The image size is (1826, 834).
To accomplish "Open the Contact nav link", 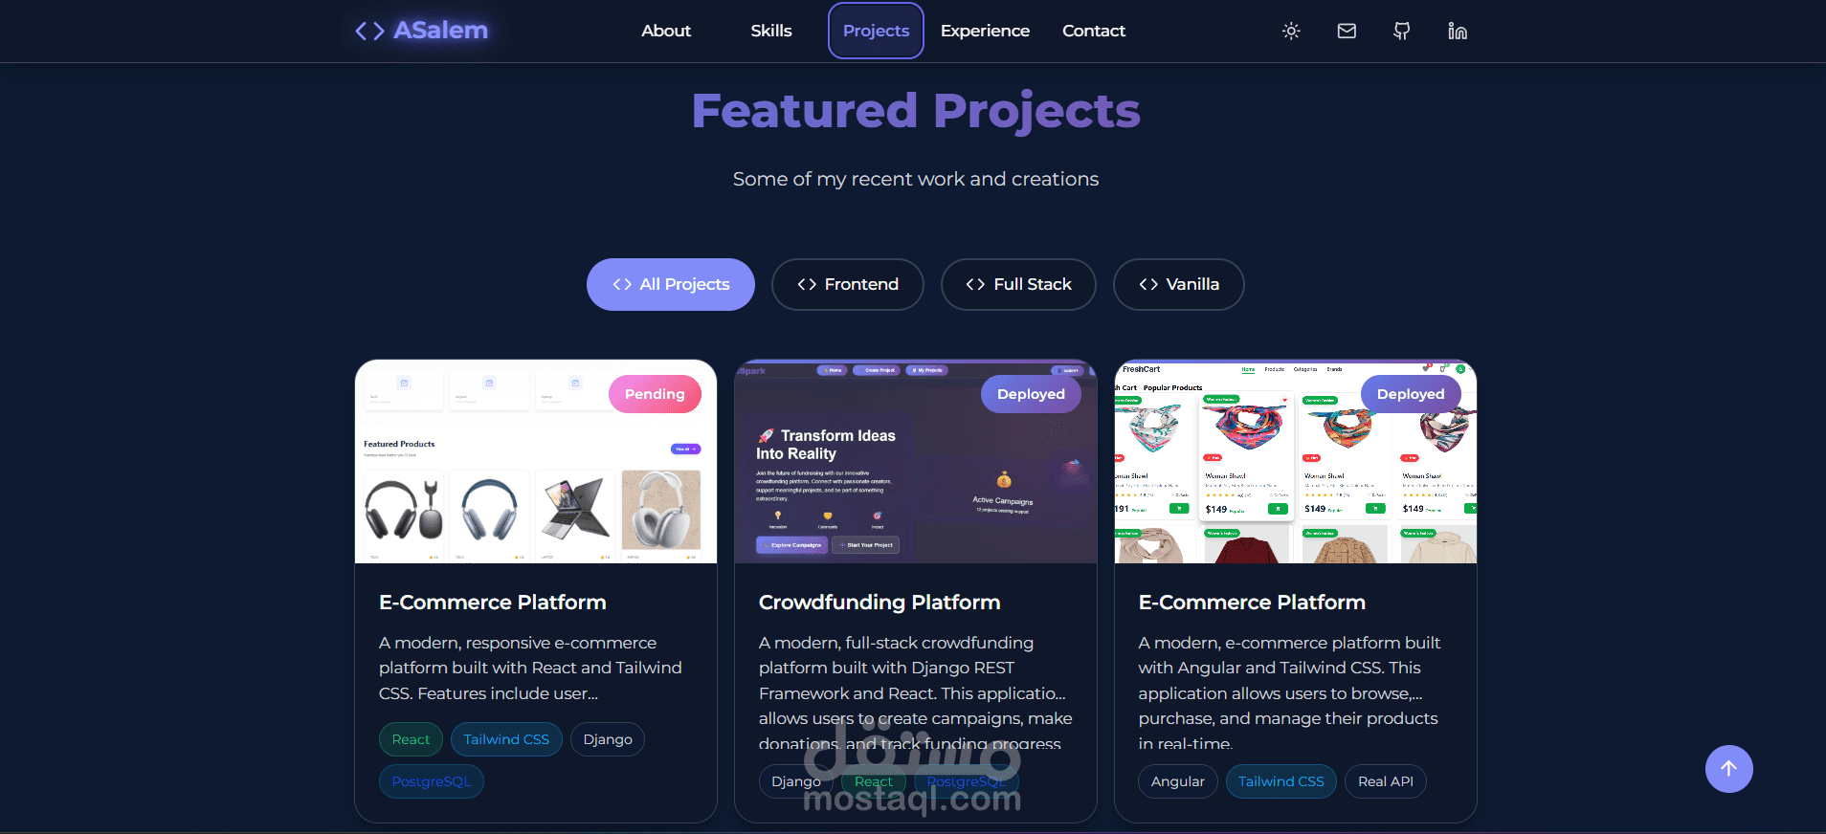I will click(x=1094, y=31).
